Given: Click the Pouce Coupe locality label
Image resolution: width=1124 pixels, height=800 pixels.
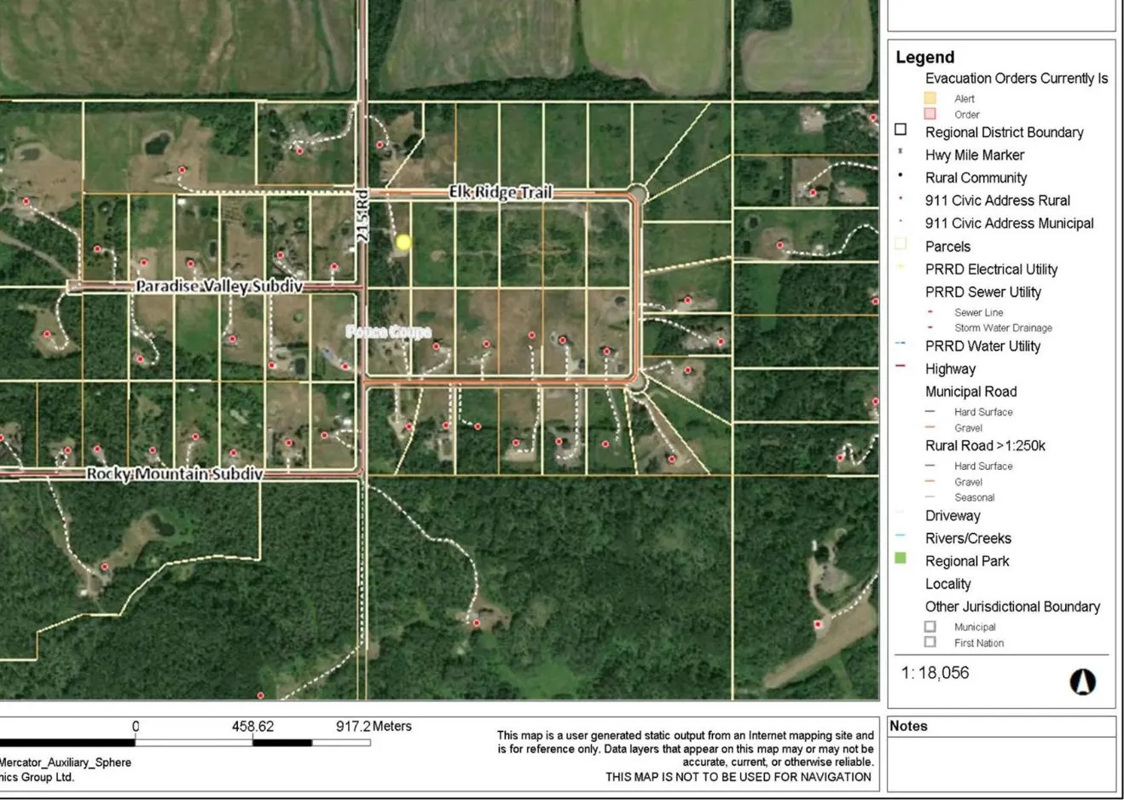Looking at the screenshot, I should 389,332.
